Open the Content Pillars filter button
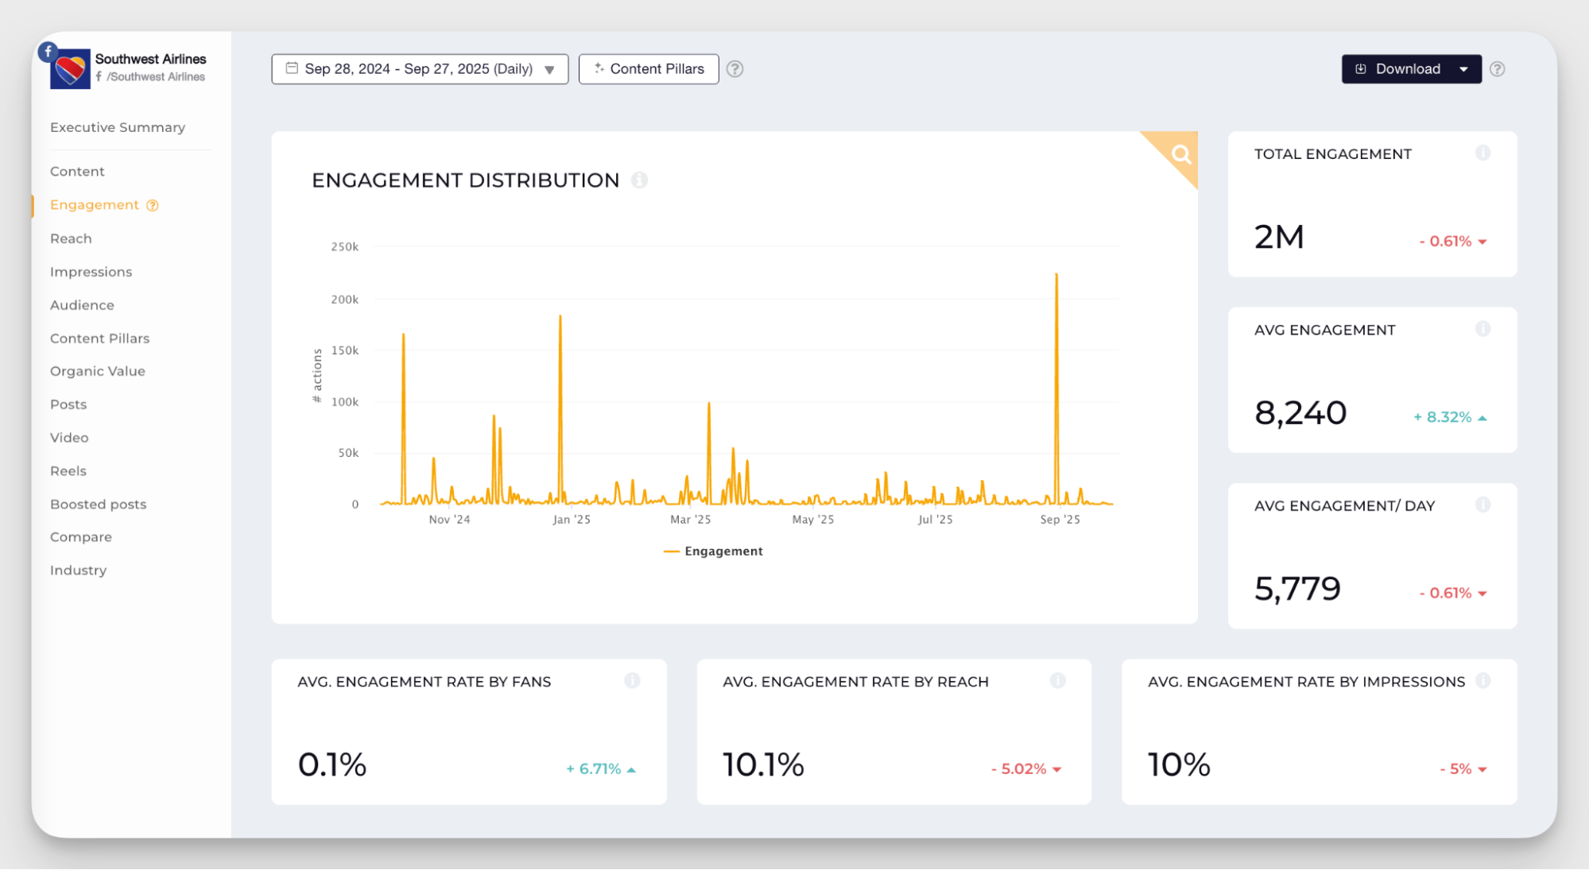Image resolution: width=1589 pixels, height=870 pixels. pyautogui.click(x=649, y=69)
